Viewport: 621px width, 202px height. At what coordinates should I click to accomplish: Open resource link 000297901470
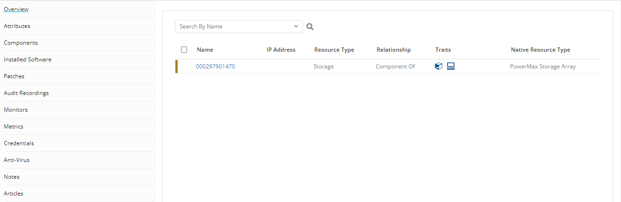tap(216, 67)
